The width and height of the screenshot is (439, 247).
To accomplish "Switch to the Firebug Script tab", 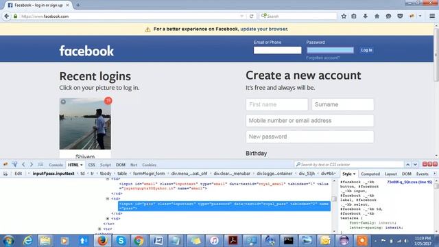I will click(x=105, y=165).
